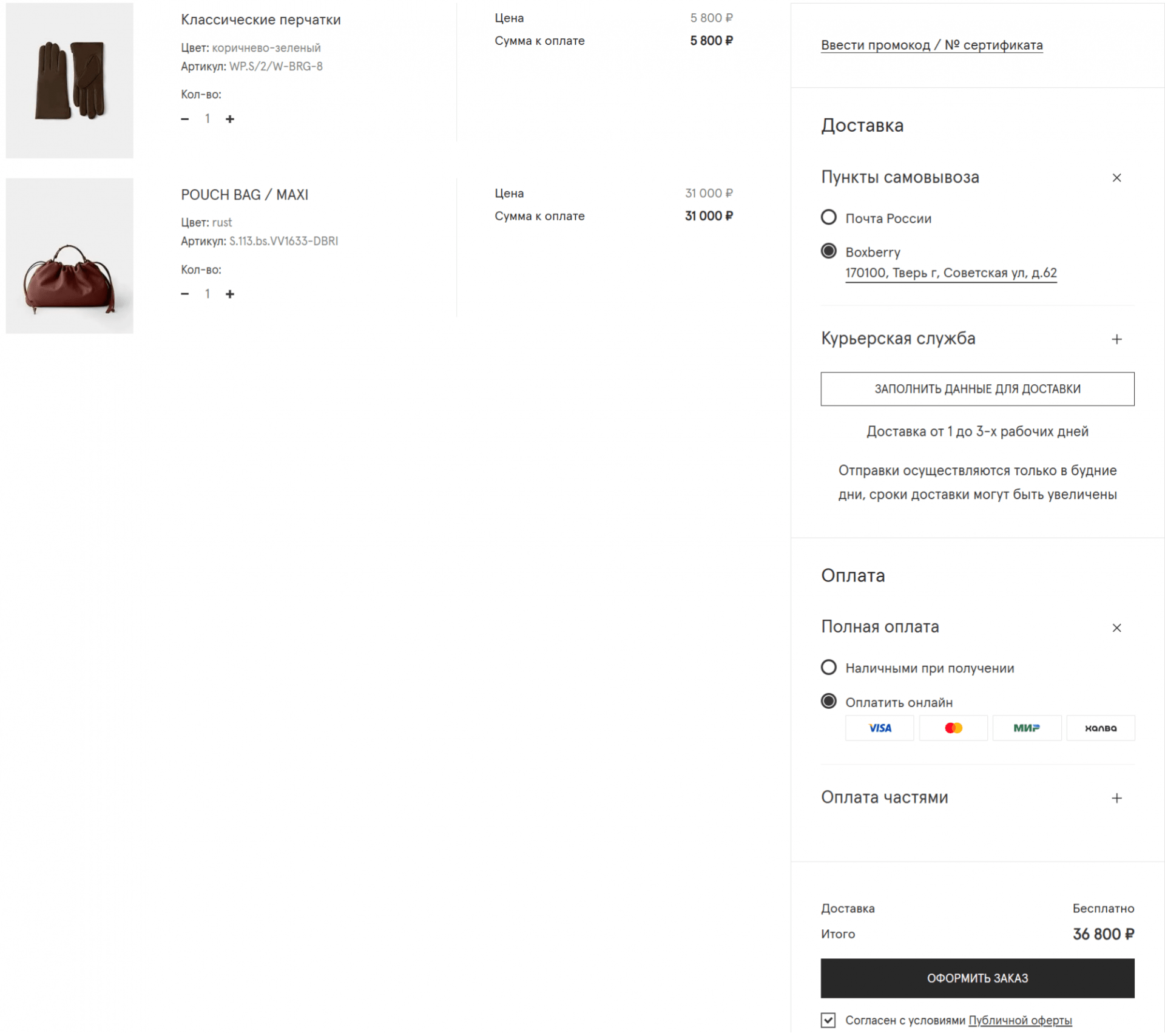This screenshot has height=1033, width=1165.
Task: Click Ввести промокод / № сертификата link
Action: coord(931,46)
